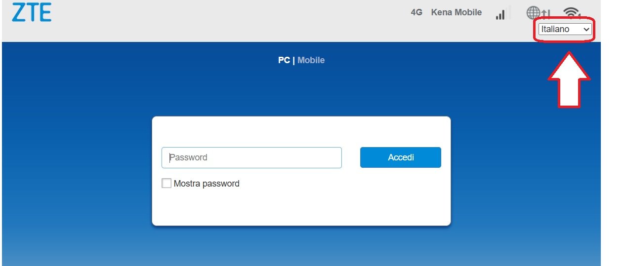
Task: Tick the Mostra password checkbox
Action: (x=166, y=184)
